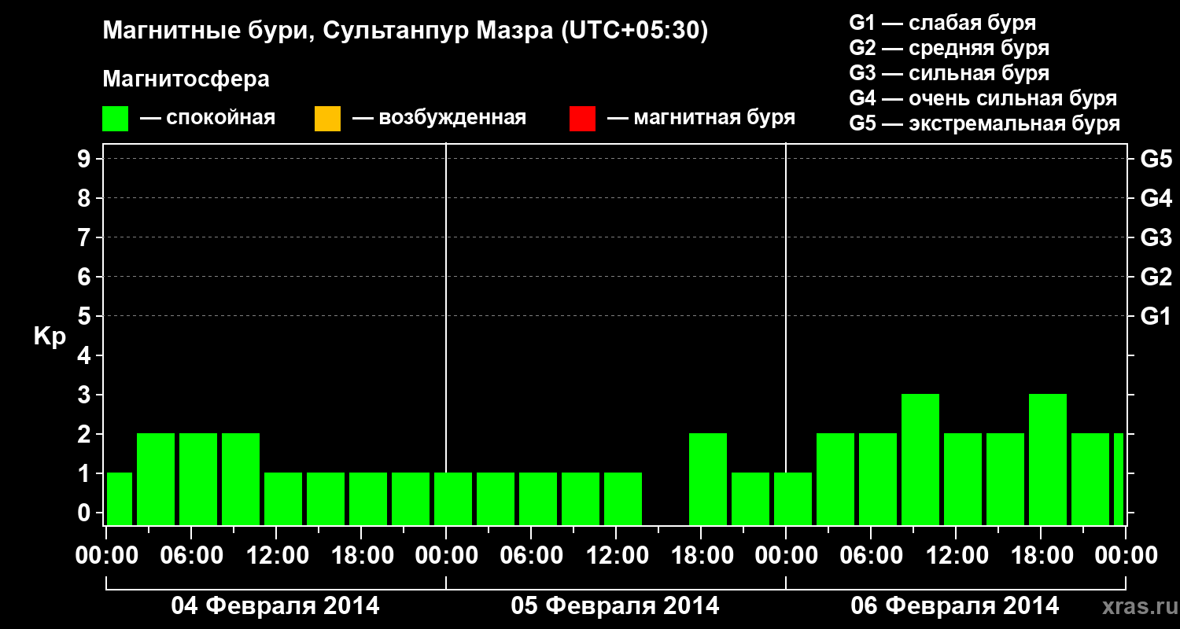Click the 'G5' label on the right axis

coord(1156,159)
